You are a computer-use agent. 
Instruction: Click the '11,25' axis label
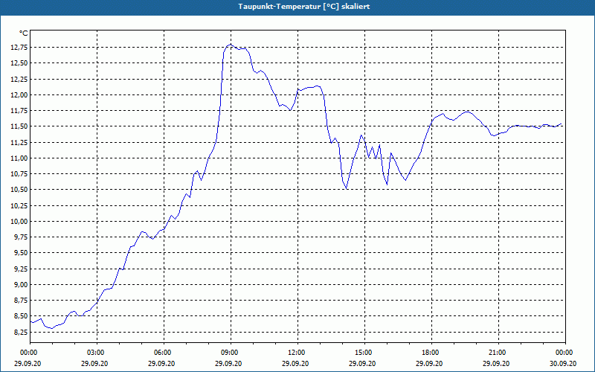pos(18,142)
